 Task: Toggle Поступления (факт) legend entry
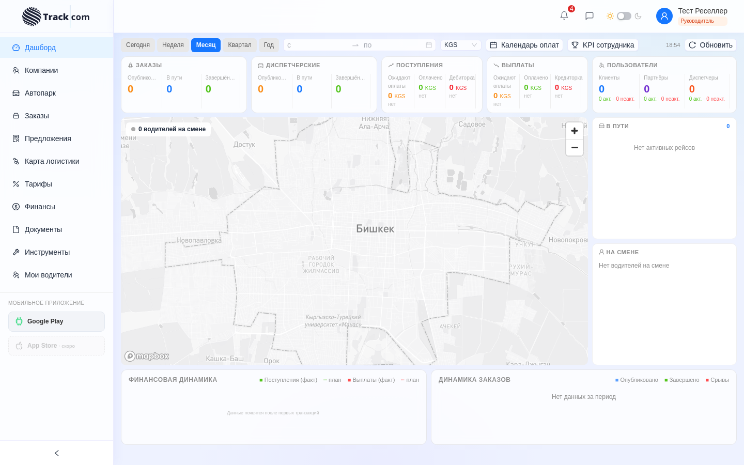pyautogui.click(x=288, y=380)
